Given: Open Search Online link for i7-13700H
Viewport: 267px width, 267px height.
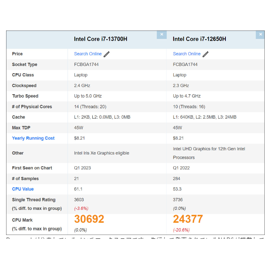Looking at the screenshot, I should tap(88, 54).
